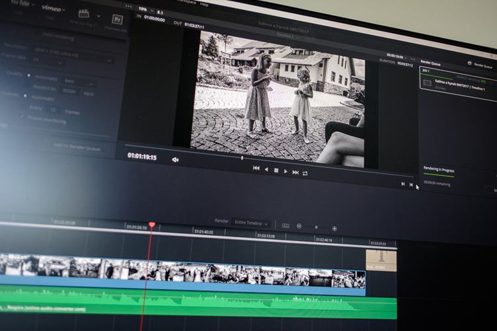
Task: Click the IN timecode 01:00:00:00
Action: click(x=155, y=18)
